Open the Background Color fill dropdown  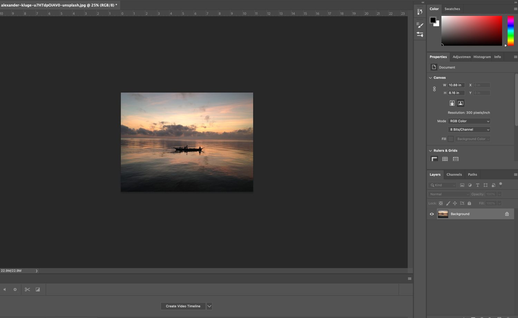pyautogui.click(x=473, y=139)
